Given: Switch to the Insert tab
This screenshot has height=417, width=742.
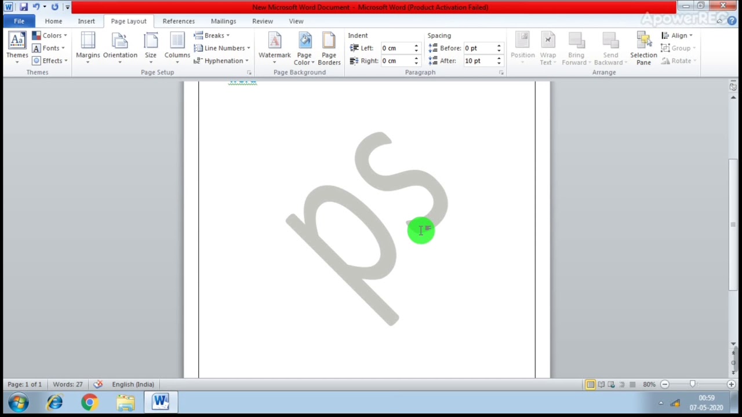Looking at the screenshot, I should click(86, 21).
